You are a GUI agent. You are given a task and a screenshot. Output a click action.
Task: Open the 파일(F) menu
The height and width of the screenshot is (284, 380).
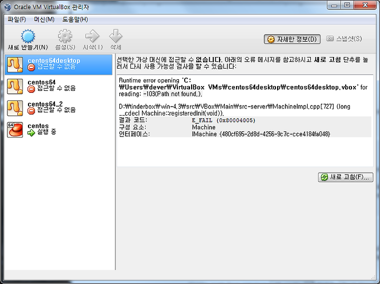point(16,20)
